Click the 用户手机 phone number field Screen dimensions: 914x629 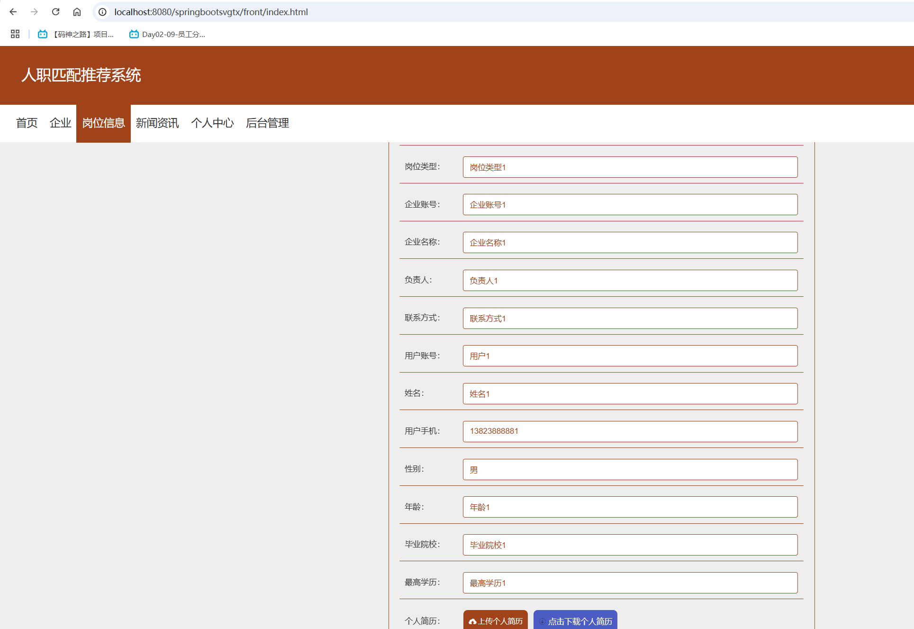tap(630, 431)
